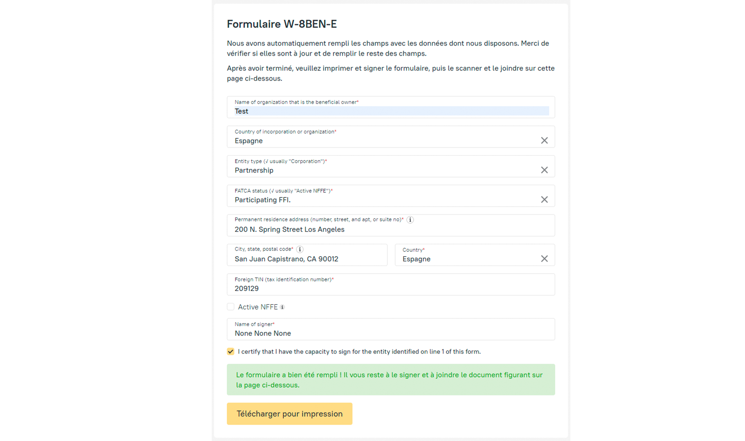
Task: Expand the FATCA status dropdown
Action: point(382,200)
